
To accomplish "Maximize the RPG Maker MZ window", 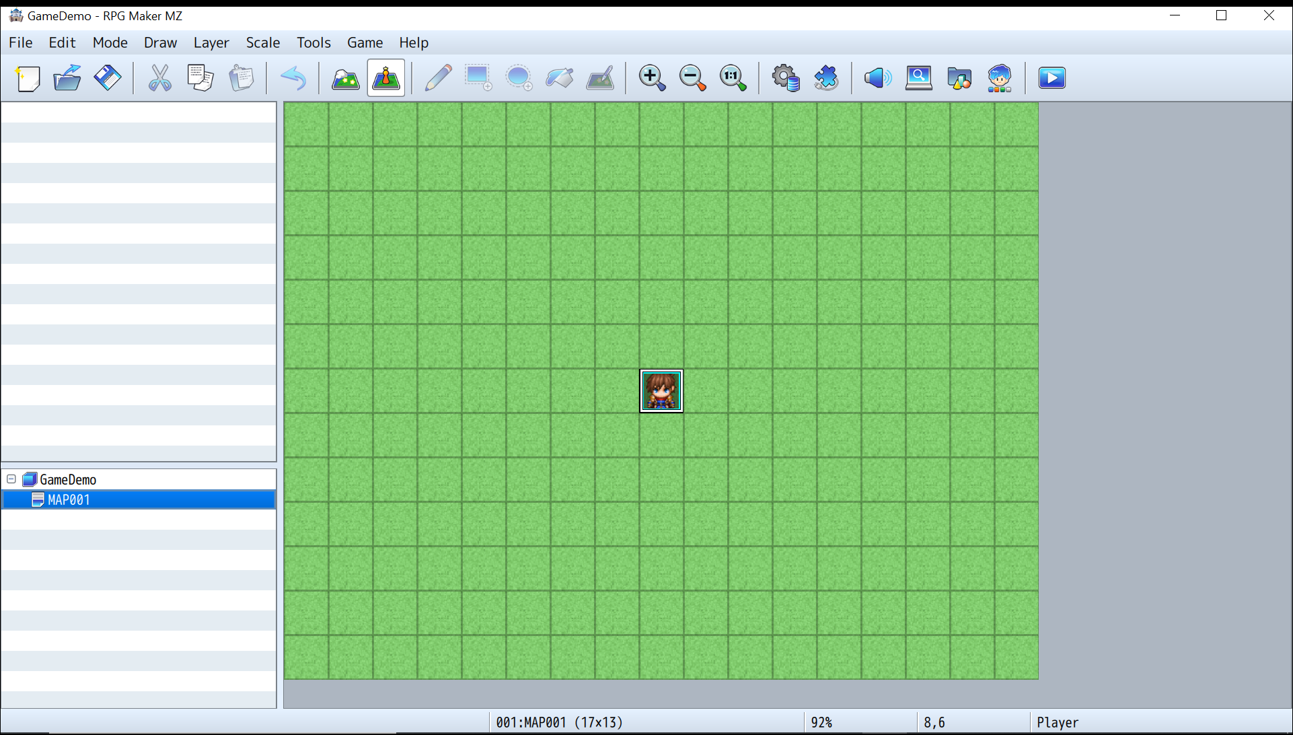I will [1222, 15].
